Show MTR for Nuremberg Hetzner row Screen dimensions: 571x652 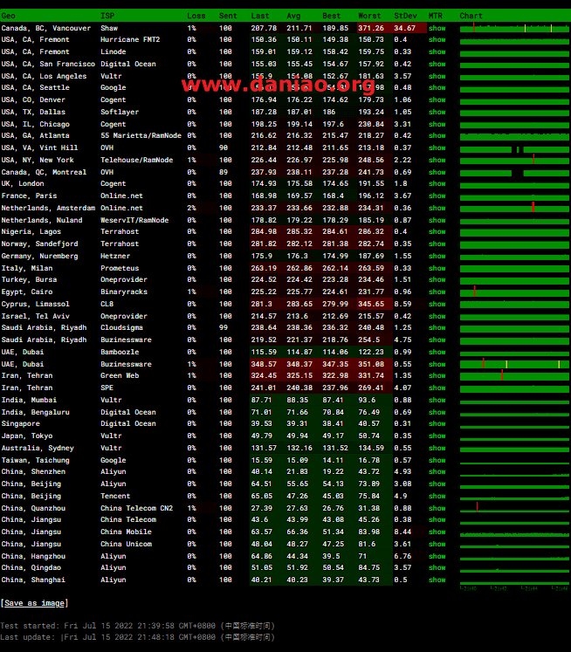[437, 256]
